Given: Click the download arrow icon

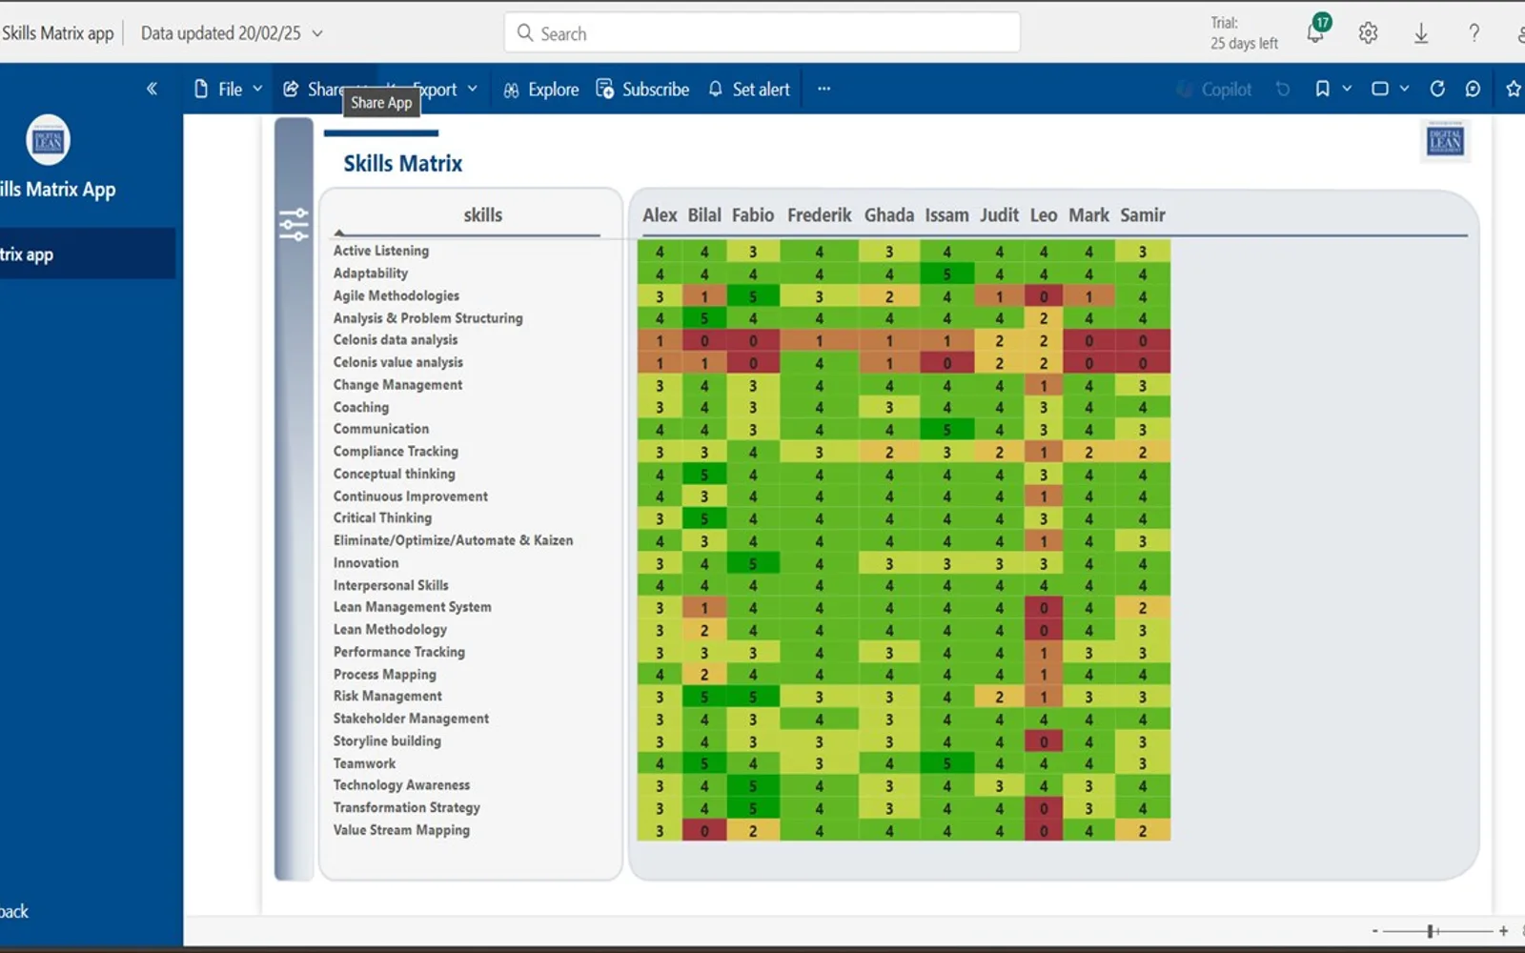Looking at the screenshot, I should coord(1421,33).
